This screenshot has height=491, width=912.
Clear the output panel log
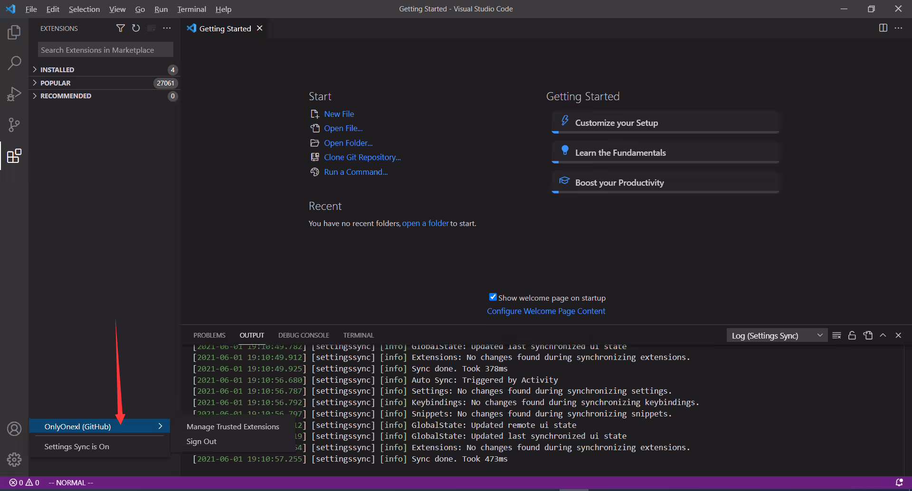tap(837, 335)
